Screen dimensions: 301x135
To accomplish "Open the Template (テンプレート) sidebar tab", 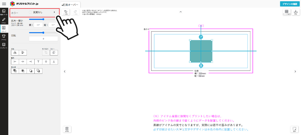I will point(4,45).
